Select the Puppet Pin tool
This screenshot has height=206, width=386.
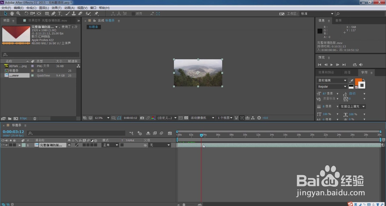coord(96,13)
